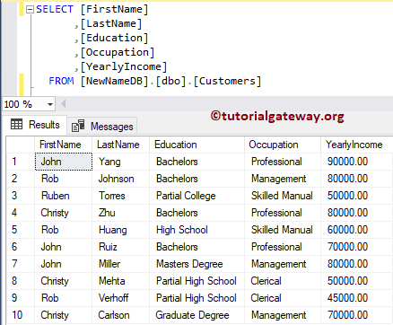Viewport: 393px width, 325px height.
Task: Switch to the Messages tab
Action: point(102,126)
